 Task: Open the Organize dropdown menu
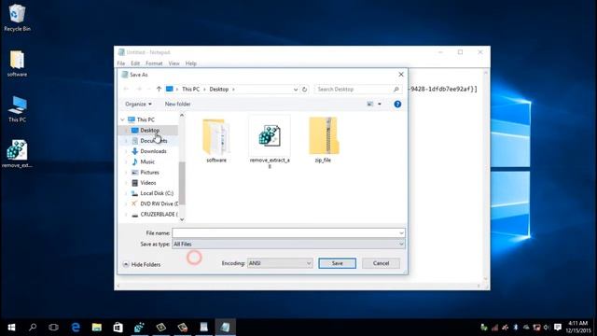[138, 104]
